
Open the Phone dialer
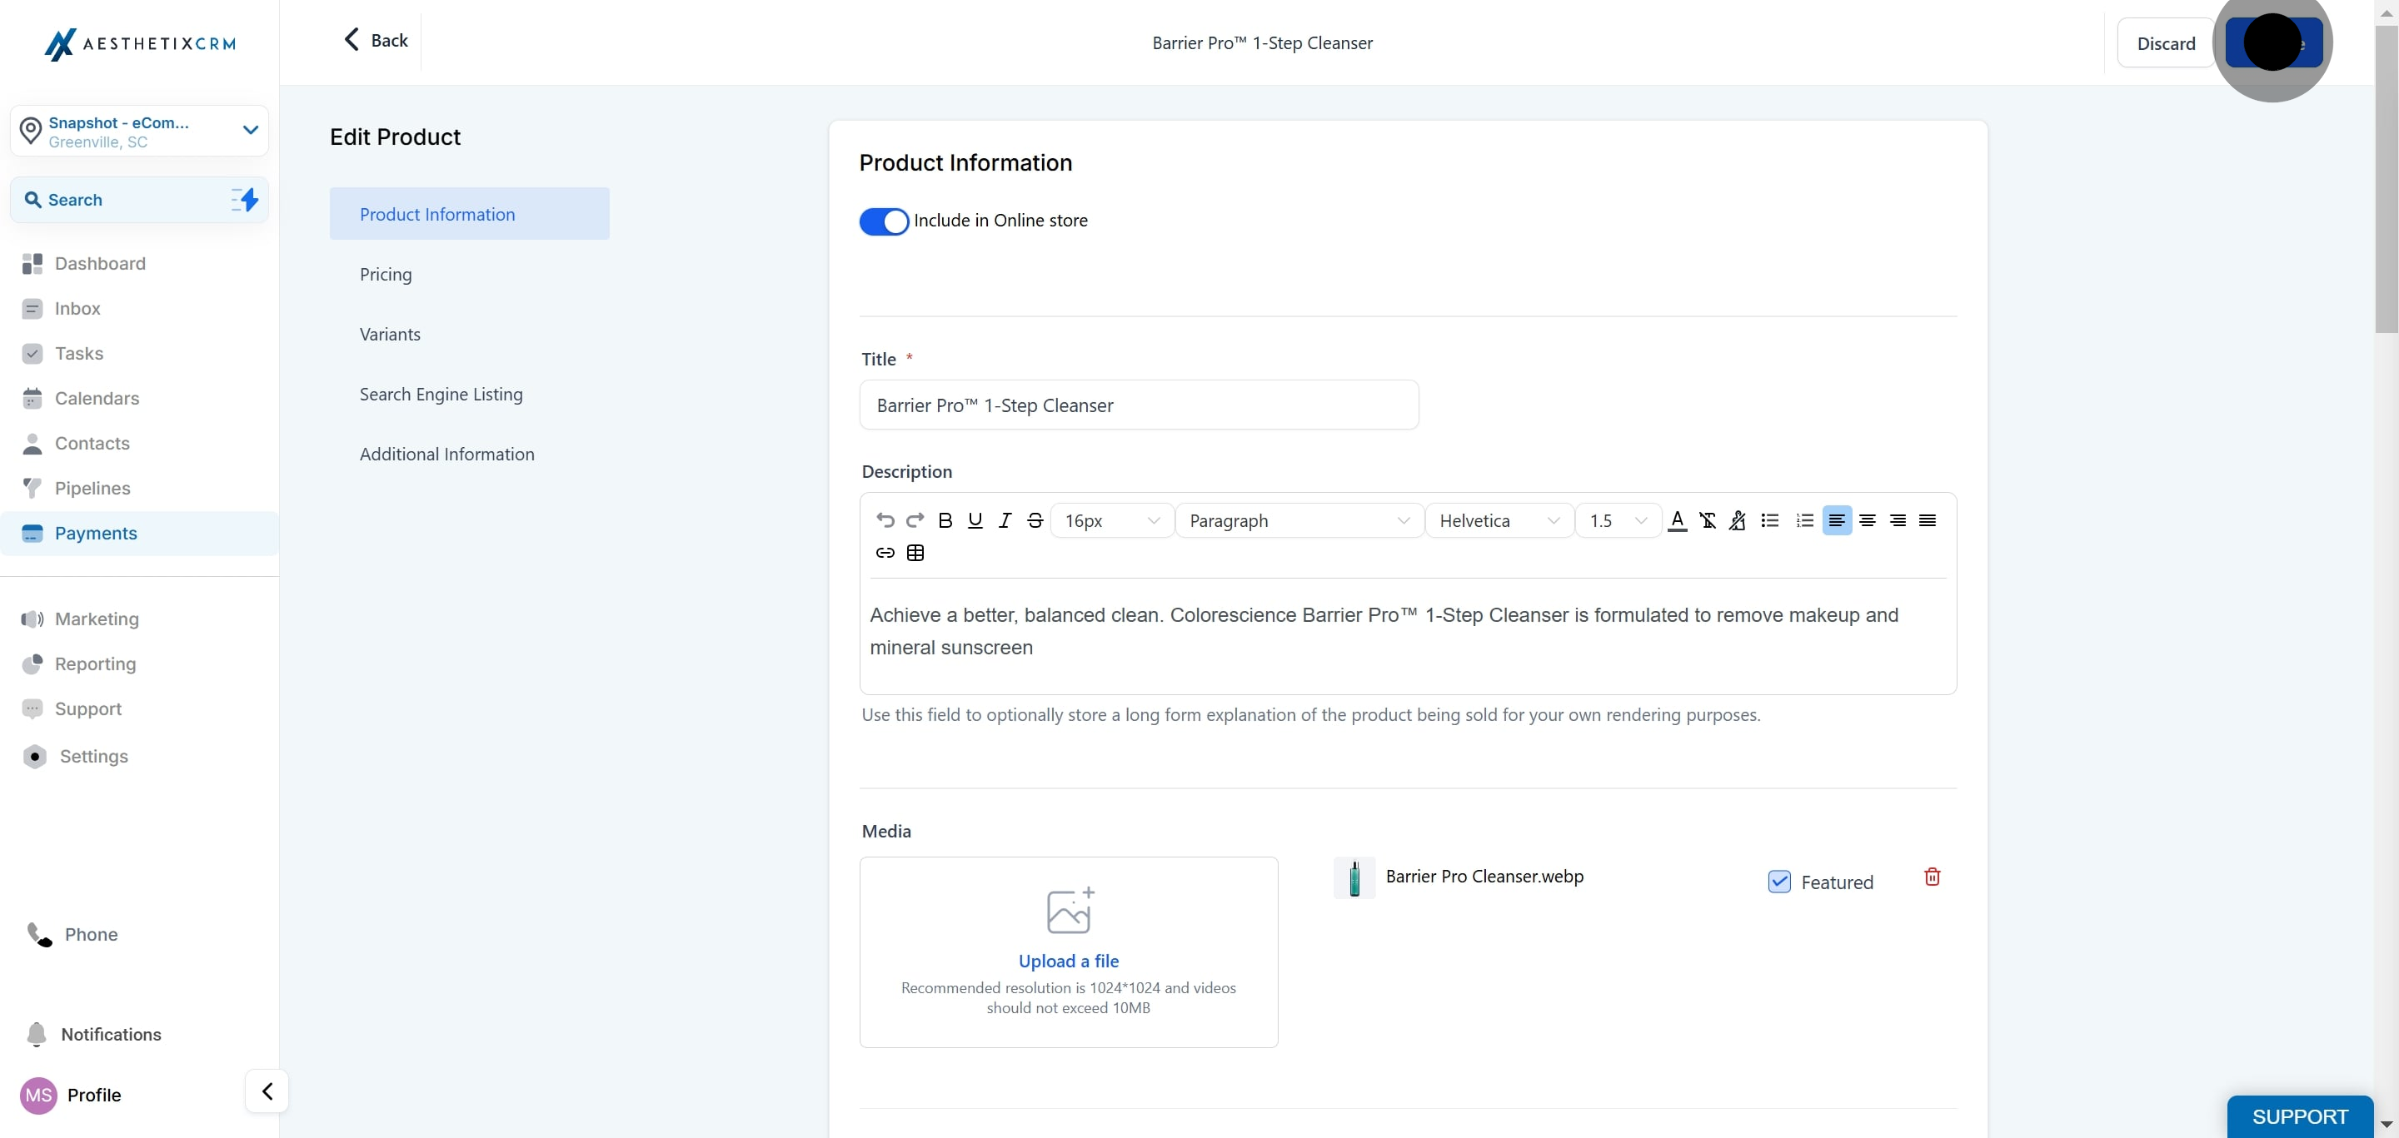[x=72, y=934]
